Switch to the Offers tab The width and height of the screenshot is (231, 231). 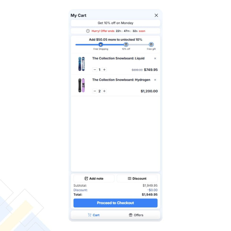[x=136, y=215]
